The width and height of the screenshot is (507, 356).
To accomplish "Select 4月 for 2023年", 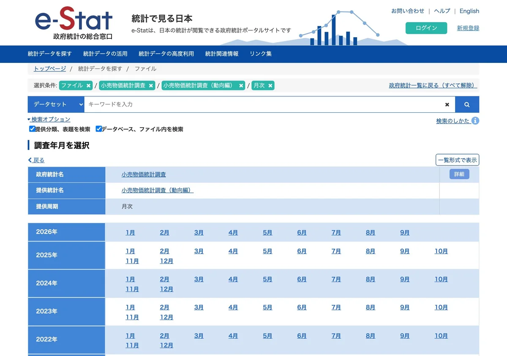I will click(233, 308).
